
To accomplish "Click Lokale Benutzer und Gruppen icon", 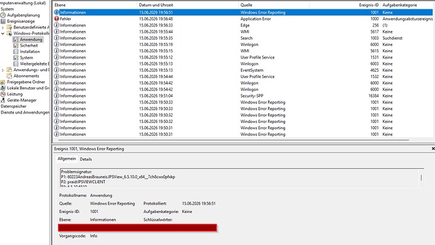I will point(3,88).
